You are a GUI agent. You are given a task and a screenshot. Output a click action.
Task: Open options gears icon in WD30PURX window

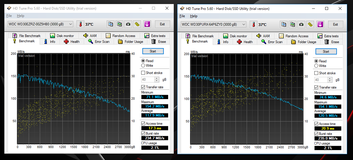(310, 24)
